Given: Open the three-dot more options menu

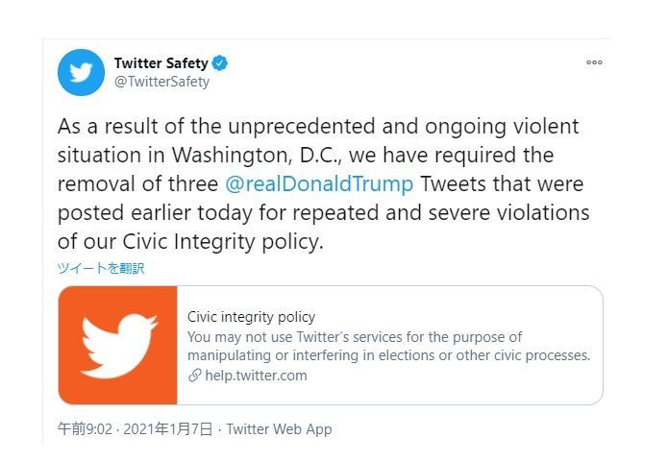Looking at the screenshot, I should (594, 62).
